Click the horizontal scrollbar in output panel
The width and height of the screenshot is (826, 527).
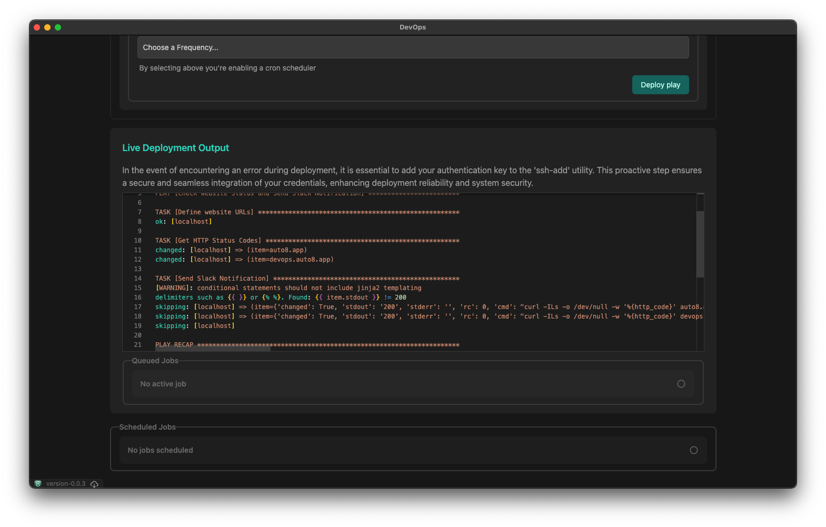pos(213,349)
